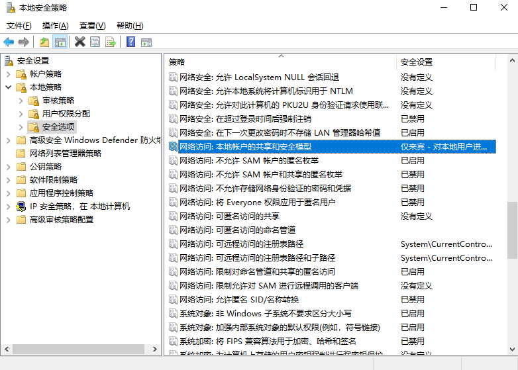Select 网络列表管理器策略 in the tree
The height and width of the screenshot is (370, 518).
(66, 154)
